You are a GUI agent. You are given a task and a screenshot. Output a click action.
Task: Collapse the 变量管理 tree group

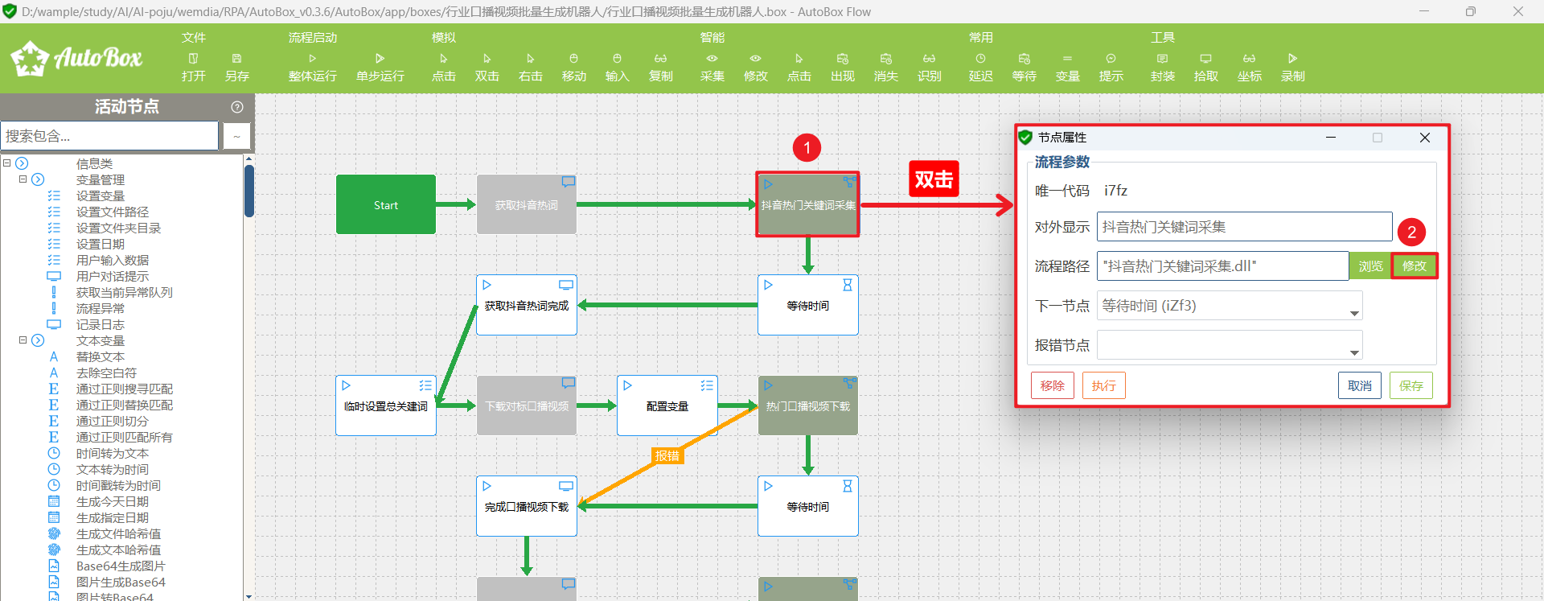[x=23, y=179]
